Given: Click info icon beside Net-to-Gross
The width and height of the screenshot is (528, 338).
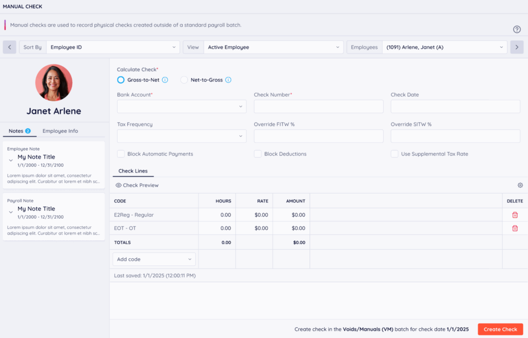Looking at the screenshot, I should [x=228, y=80].
